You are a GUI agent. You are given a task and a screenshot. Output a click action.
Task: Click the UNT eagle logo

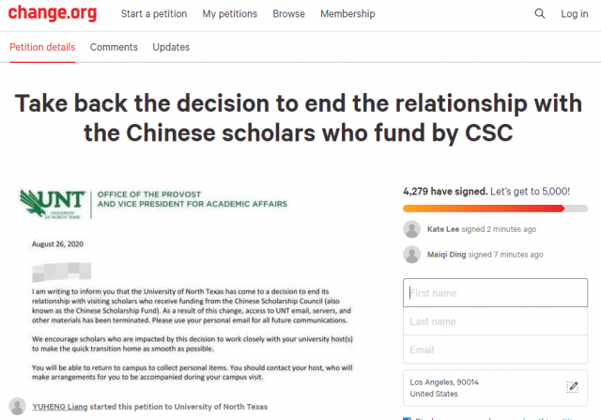tap(53, 204)
